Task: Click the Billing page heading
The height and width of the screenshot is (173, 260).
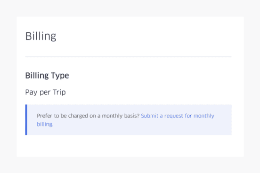Action: [x=41, y=36]
